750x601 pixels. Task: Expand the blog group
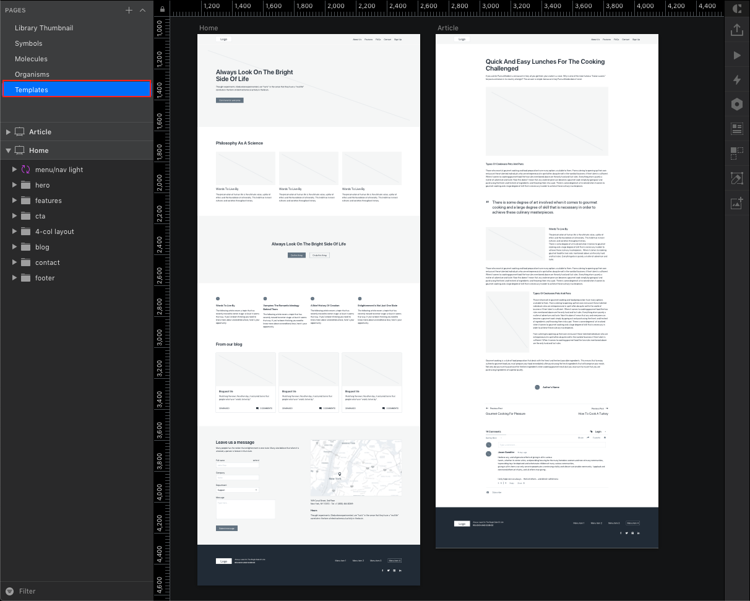[14, 247]
